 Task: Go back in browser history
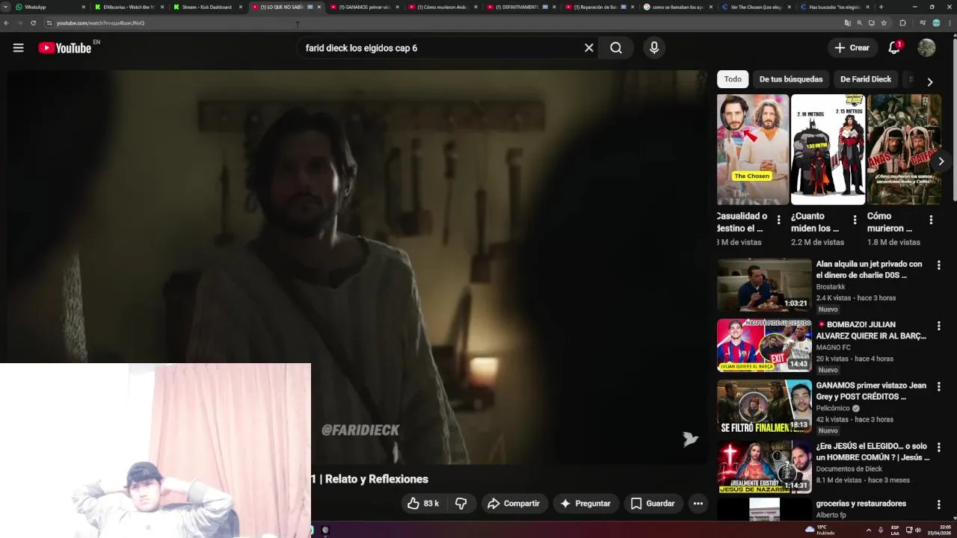[x=6, y=23]
